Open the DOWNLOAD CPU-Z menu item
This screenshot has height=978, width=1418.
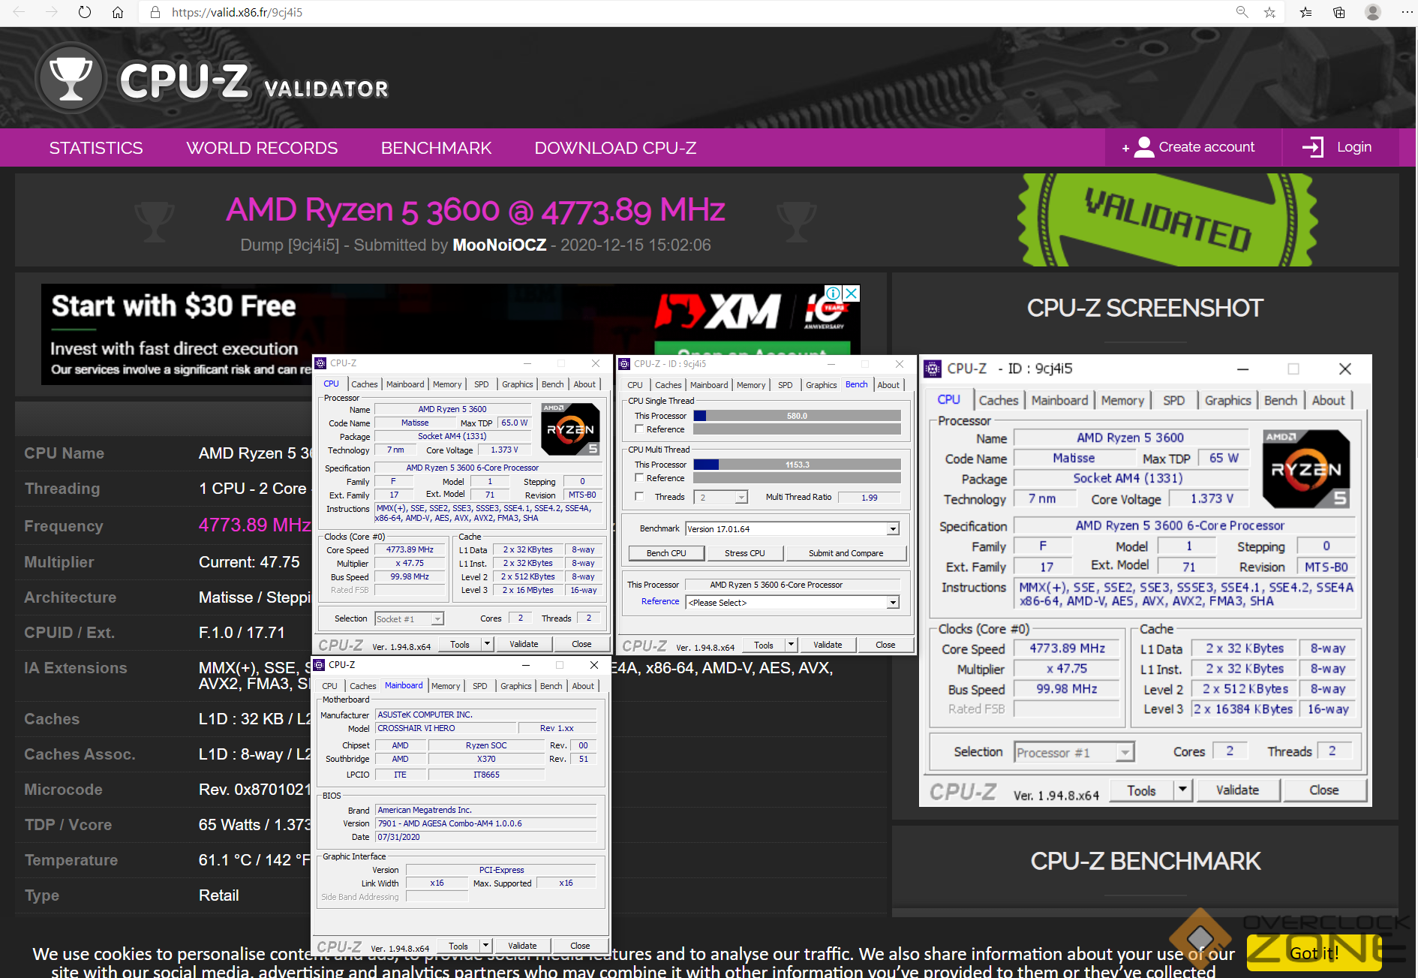(615, 148)
